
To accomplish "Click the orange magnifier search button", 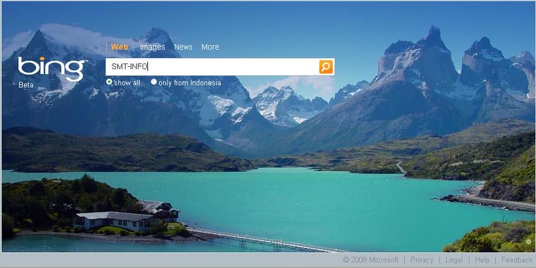I will point(326,66).
